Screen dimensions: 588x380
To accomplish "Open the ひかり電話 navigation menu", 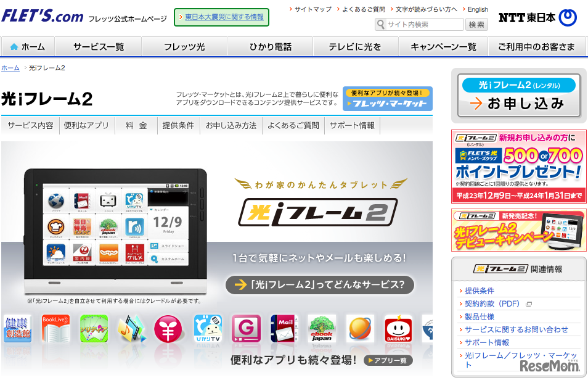I will tap(270, 46).
